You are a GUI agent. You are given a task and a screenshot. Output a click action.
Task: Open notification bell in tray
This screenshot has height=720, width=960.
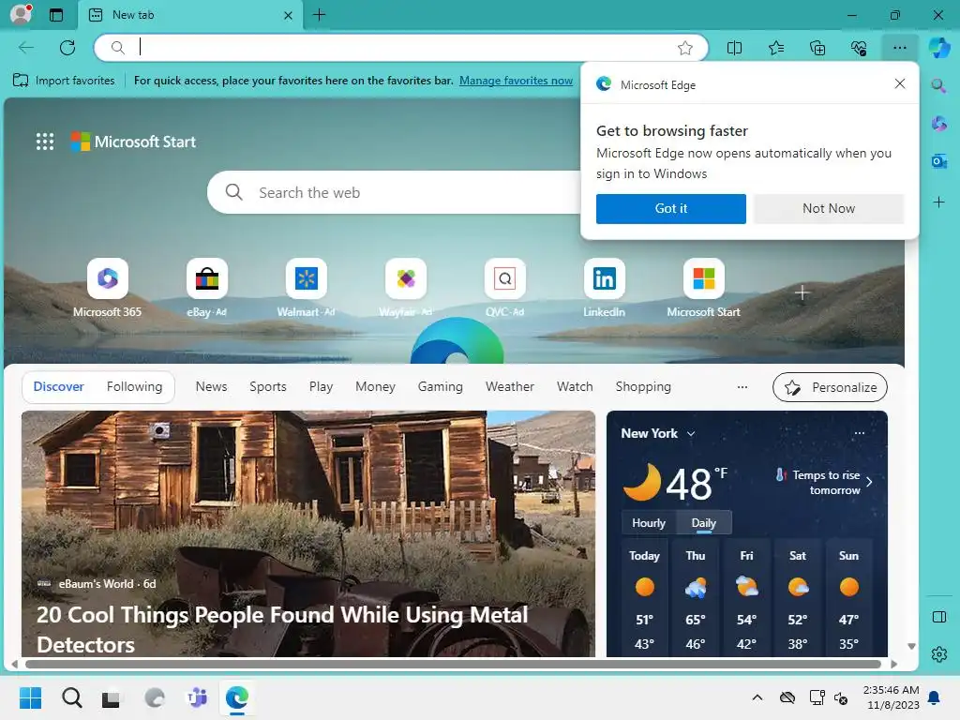[934, 697]
